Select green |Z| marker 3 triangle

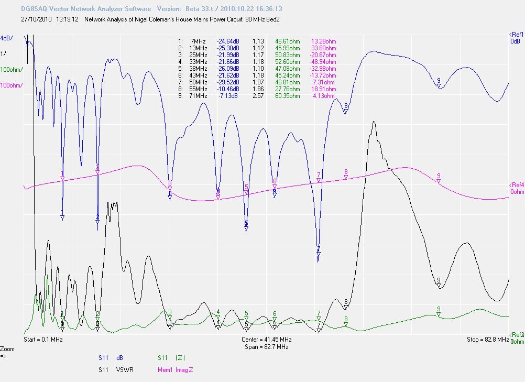(170, 318)
